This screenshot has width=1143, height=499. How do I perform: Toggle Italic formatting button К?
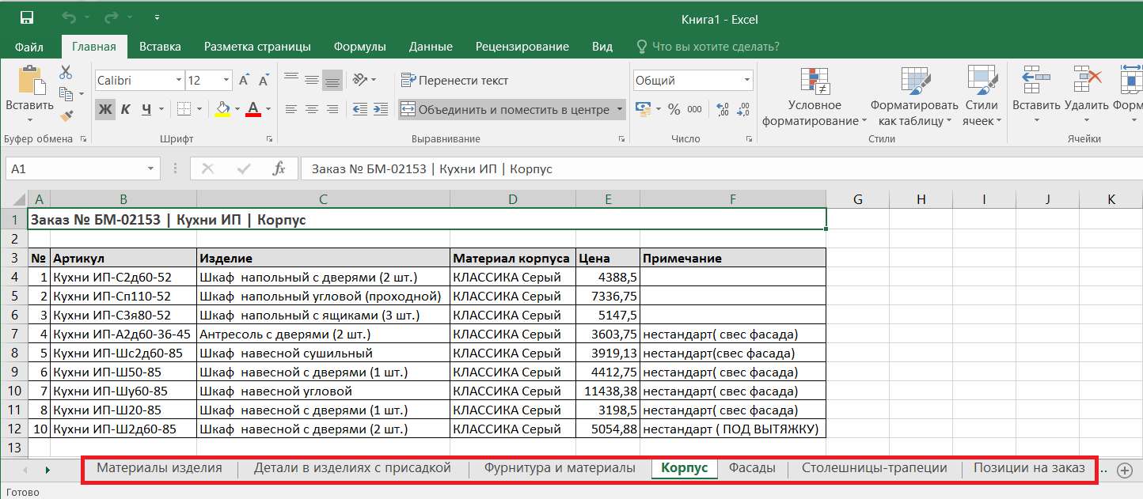[x=125, y=109]
